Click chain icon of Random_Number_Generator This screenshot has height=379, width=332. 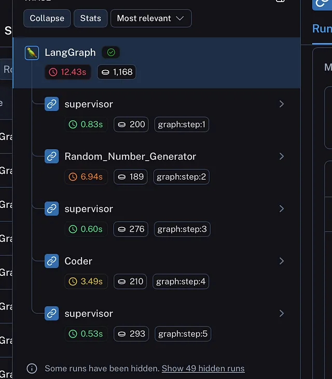click(51, 157)
